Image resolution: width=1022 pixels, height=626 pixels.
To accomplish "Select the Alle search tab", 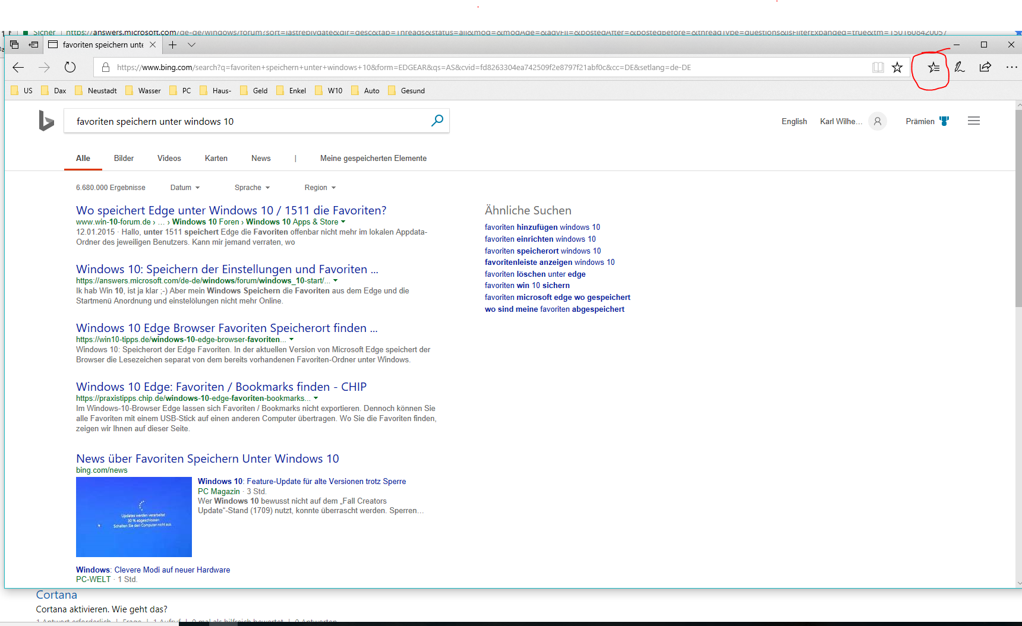I will pos(83,158).
